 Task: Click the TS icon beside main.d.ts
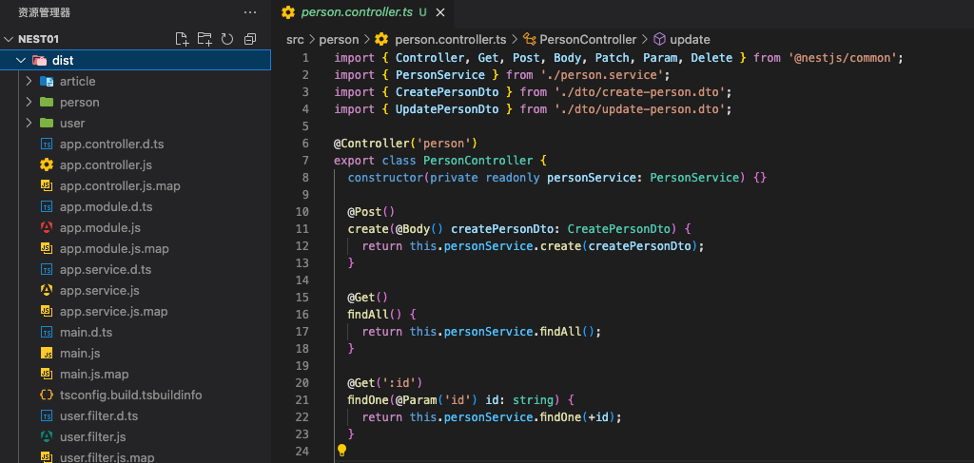[x=46, y=333]
